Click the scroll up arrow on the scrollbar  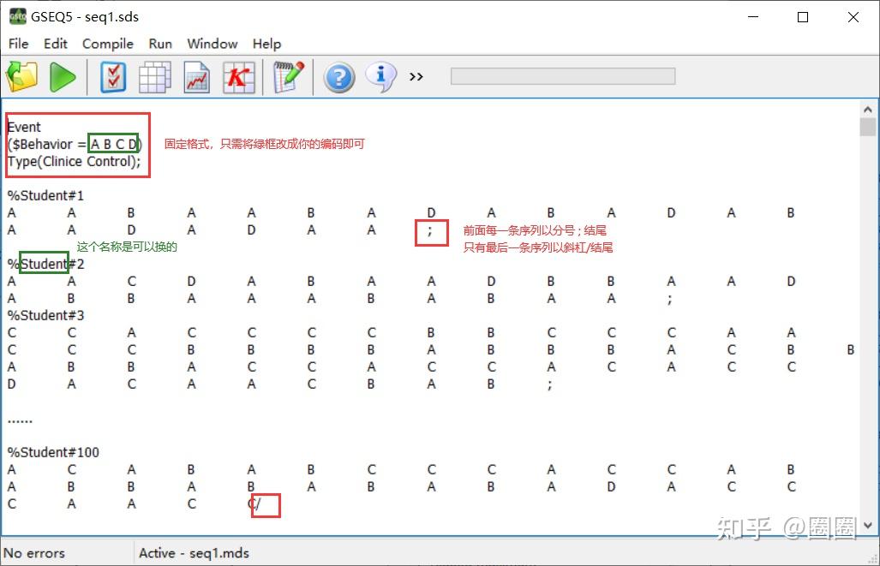pyautogui.click(x=868, y=110)
